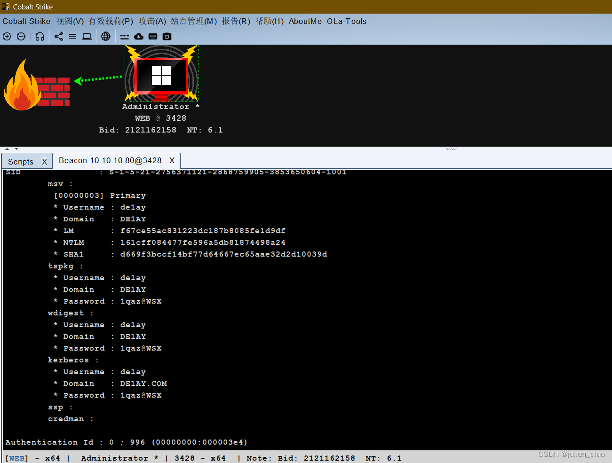Close the Scripts tab
Screen dimensions: 612x463
(44, 162)
